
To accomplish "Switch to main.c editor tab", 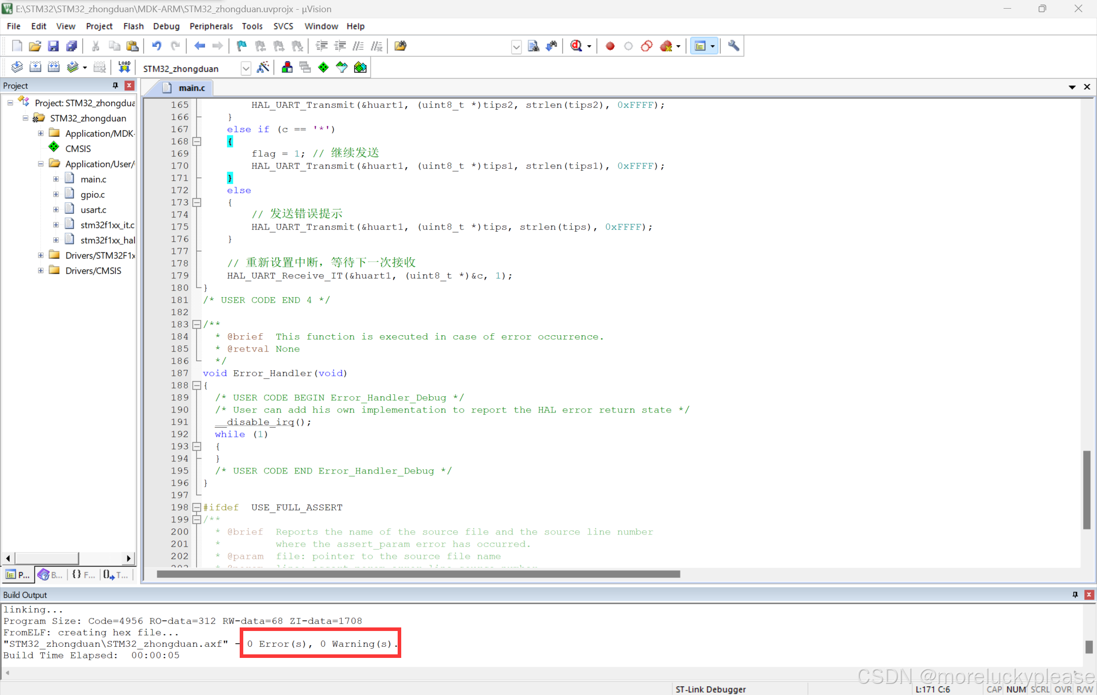I will click(190, 88).
